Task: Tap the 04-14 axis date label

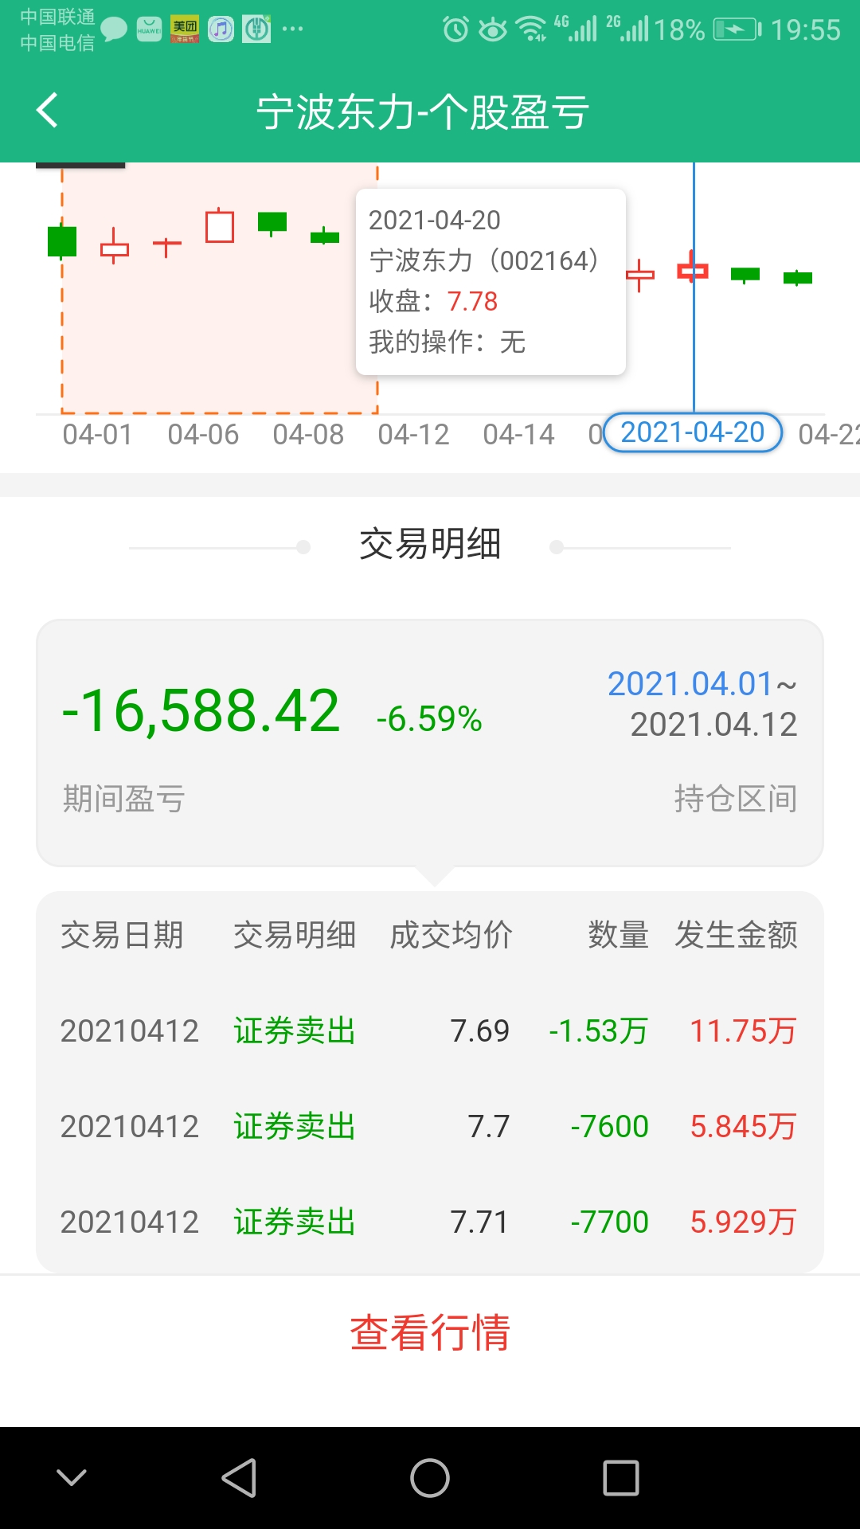Action: pyautogui.click(x=518, y=435)
